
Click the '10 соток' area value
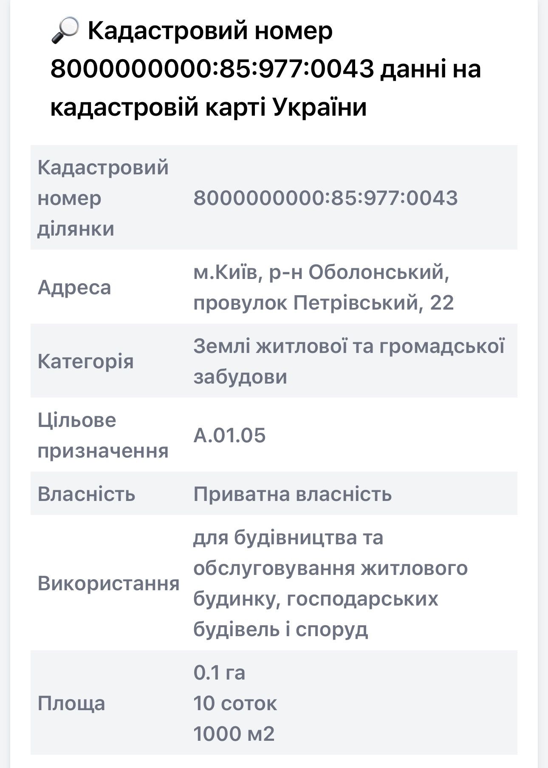click(x=235, y=703)
